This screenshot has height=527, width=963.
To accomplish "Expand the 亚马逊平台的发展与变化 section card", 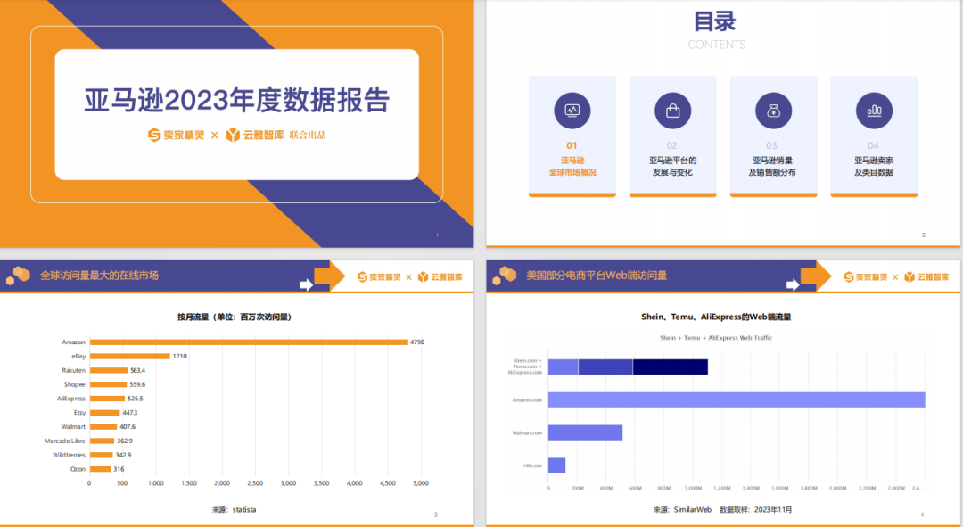I will pyautogui.click(x=672, y=134).
